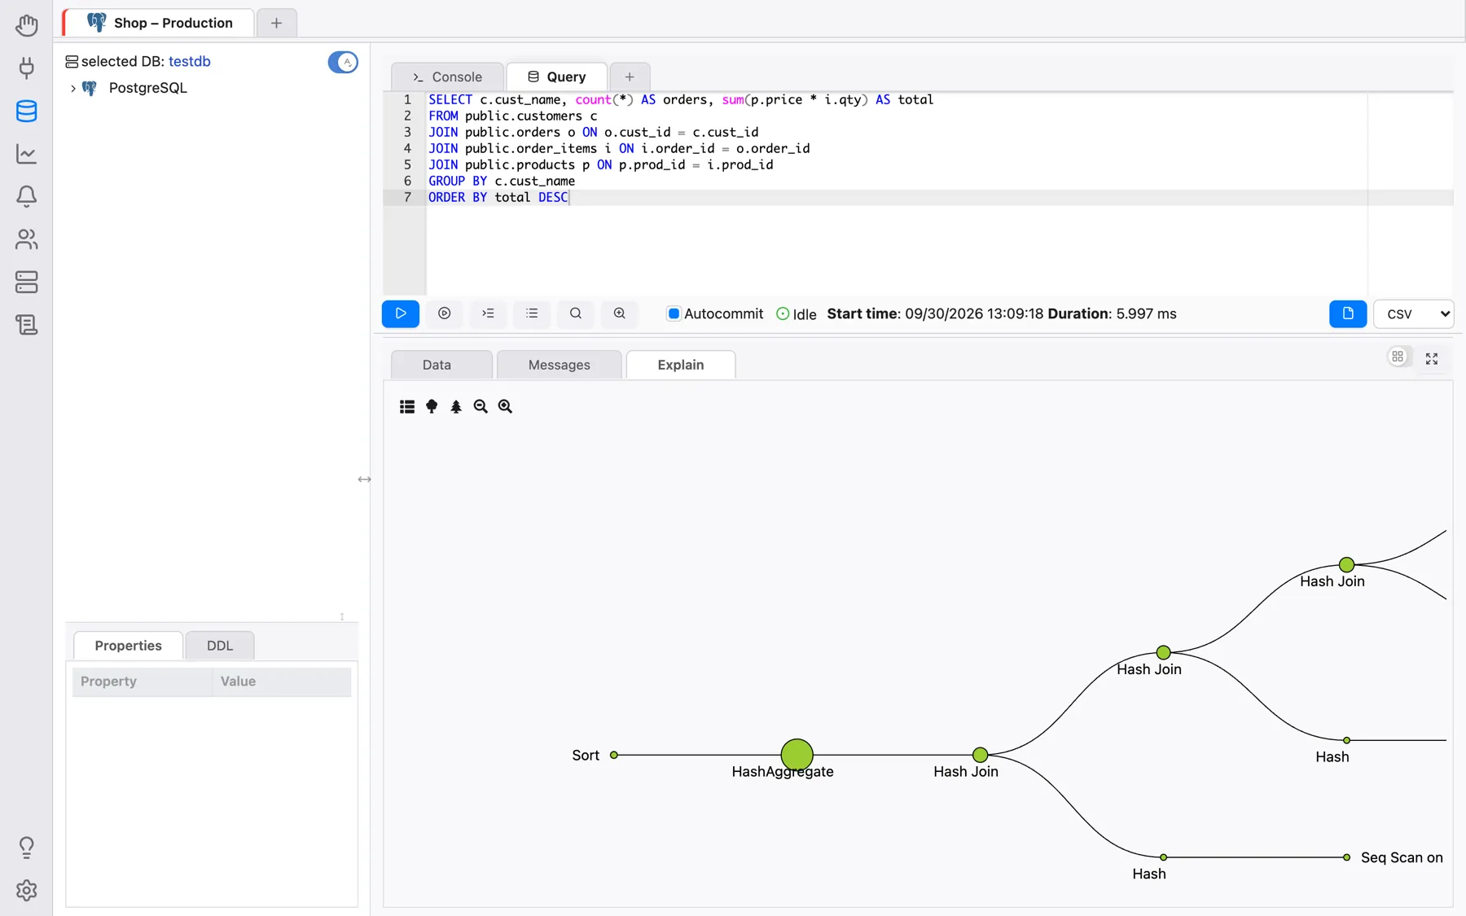
Task: Click the upper-right Hash node in graph
Action: tap(1347, 740)
